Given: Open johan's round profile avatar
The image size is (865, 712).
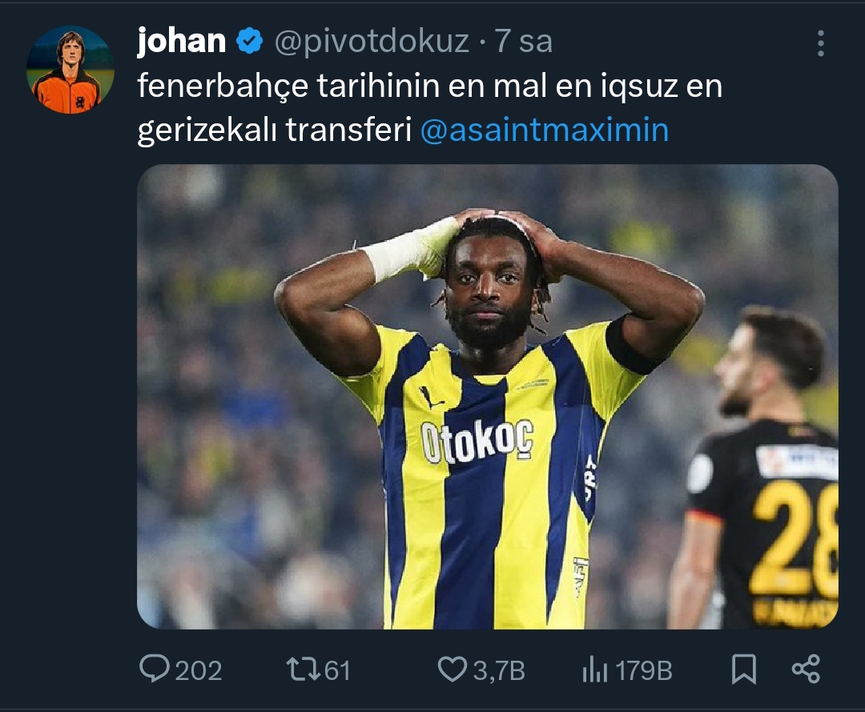Looking at the screenshot, I should [x=70, y=70].
